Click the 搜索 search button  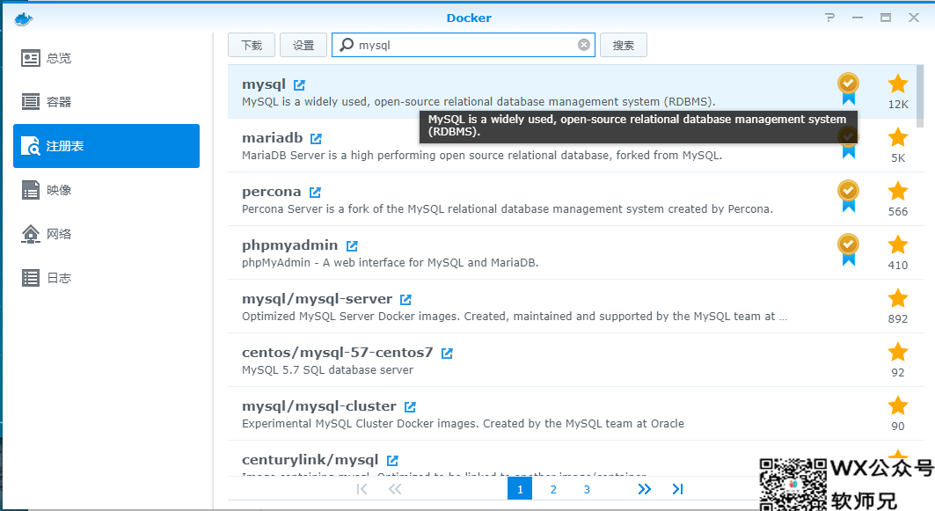pos(623,46)
